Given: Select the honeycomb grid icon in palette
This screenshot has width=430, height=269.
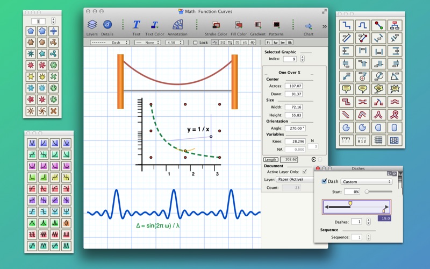Looking at the screenshot, I should point(395,140).
